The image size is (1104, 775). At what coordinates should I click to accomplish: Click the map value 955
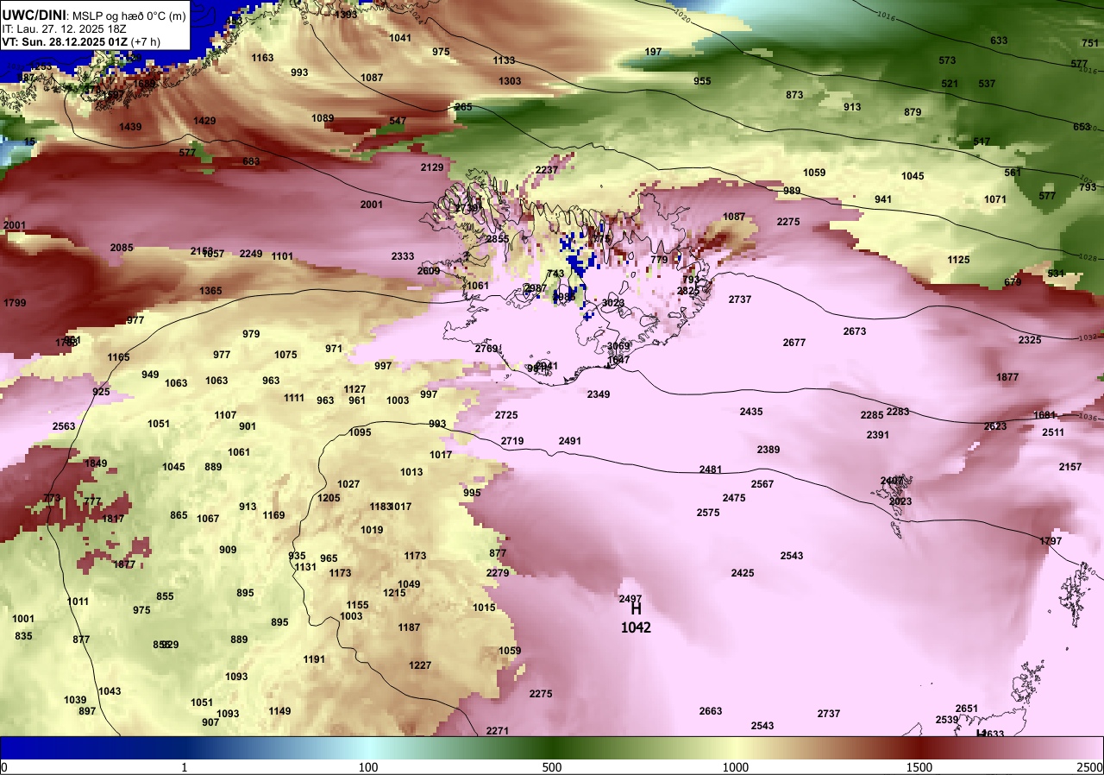[702, 81]
